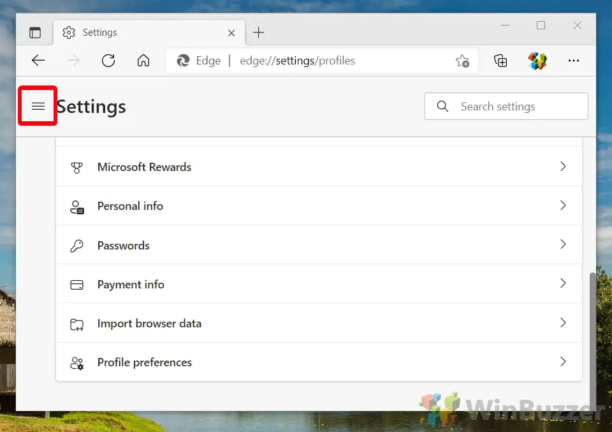Go to the home page via Home icon
The image size is (612, 432).
pos(143,61)
